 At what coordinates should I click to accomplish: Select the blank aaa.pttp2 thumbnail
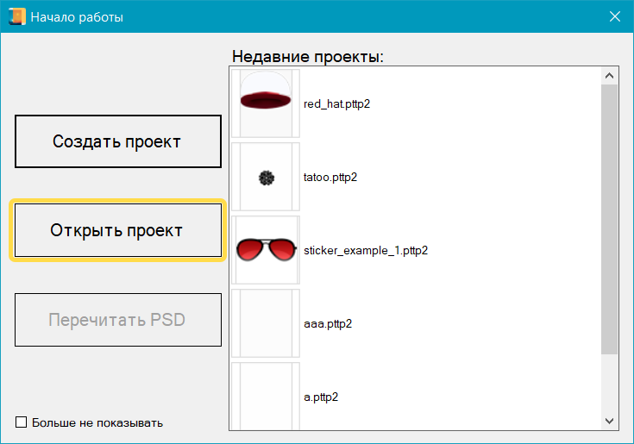click(266, 324)
